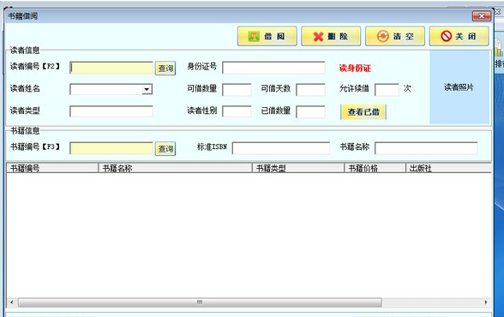The image size is (504, 317).
Task: Click the 删除 delete button with red X
Action: click(331, 36)
